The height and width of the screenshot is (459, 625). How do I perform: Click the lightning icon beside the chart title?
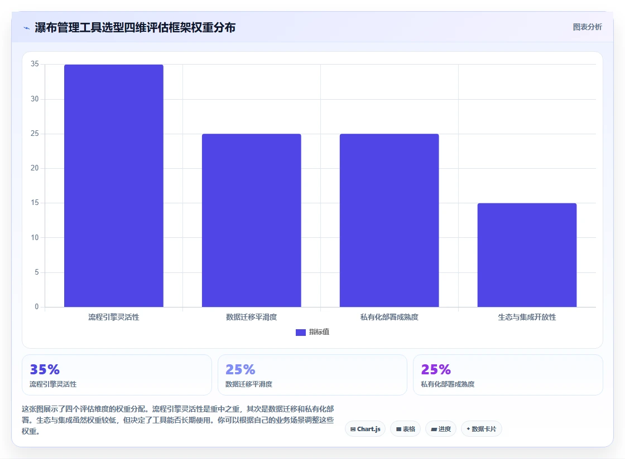coord(27,28)
